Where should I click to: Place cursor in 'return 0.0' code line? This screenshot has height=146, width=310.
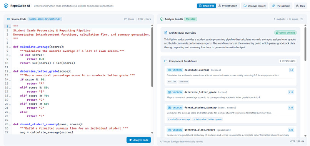point(35,59)
